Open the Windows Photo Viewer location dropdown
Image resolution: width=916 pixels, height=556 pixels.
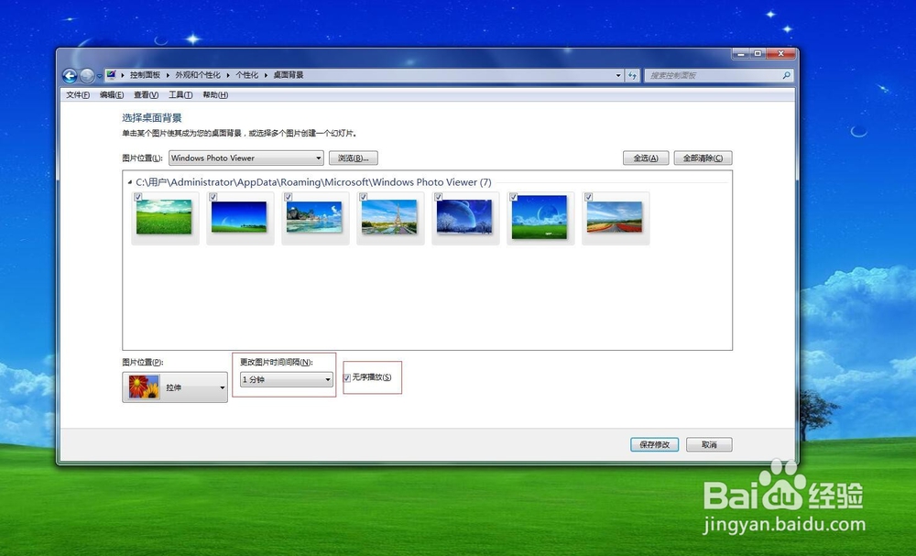click(x=245, y=158)
